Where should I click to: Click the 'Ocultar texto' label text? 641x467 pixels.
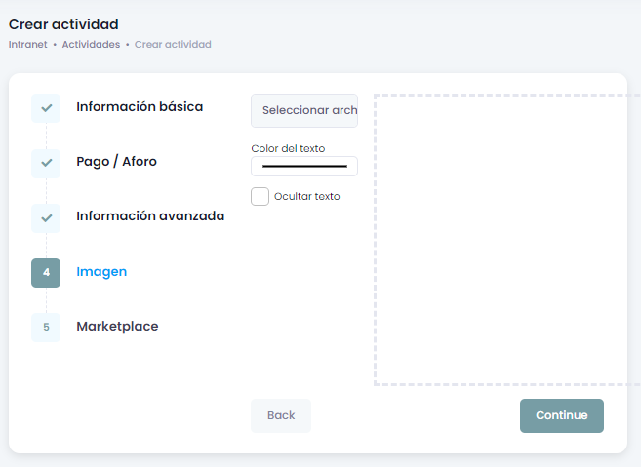(306, 196)
